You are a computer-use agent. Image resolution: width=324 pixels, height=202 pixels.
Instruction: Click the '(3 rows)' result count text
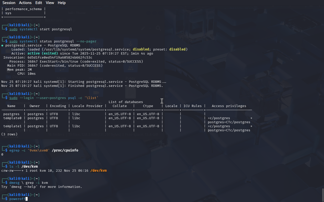coord(9,134)
